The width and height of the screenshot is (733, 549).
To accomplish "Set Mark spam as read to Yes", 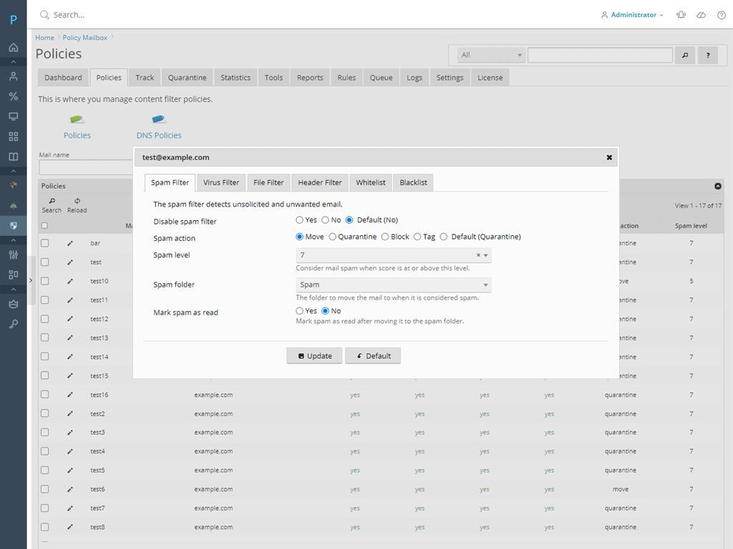I will pyautogui.click(x=300, y=311).
